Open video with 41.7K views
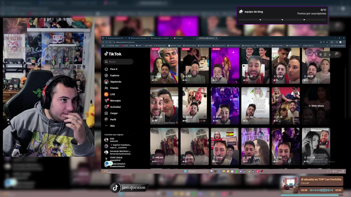 (x=285, y=106)
